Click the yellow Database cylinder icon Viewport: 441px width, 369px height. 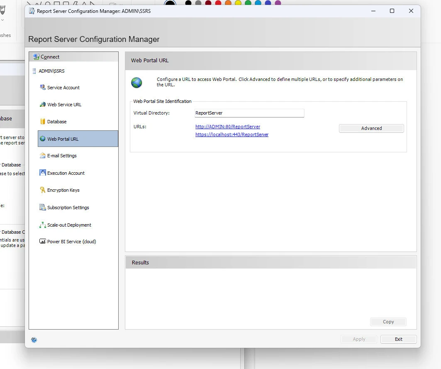42,122
